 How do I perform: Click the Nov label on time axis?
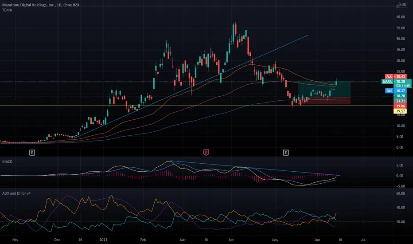coord(15,240)
